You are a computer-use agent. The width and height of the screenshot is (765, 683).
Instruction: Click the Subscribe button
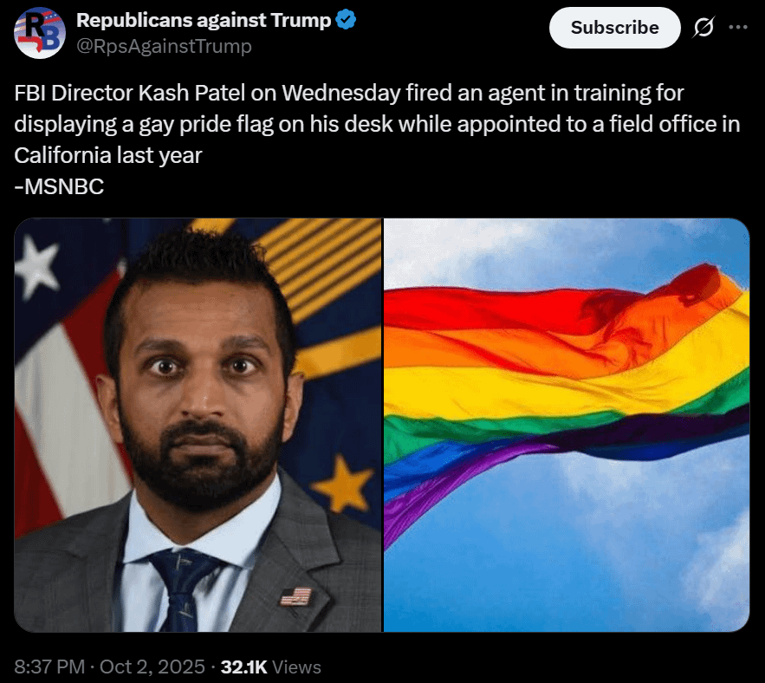pyautogui.click(x=615, y=28)
